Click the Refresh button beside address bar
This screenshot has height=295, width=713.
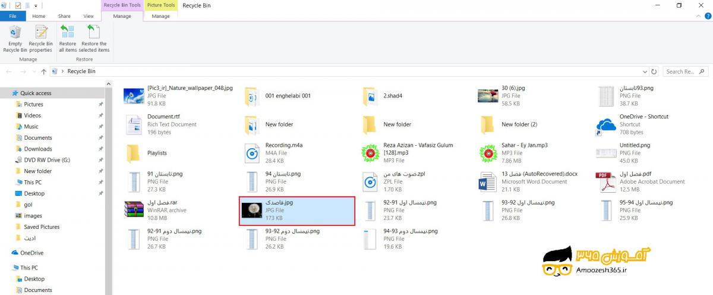[654, 71]
